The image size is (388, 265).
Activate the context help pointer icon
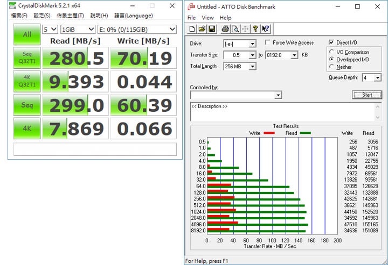(265, 28)
